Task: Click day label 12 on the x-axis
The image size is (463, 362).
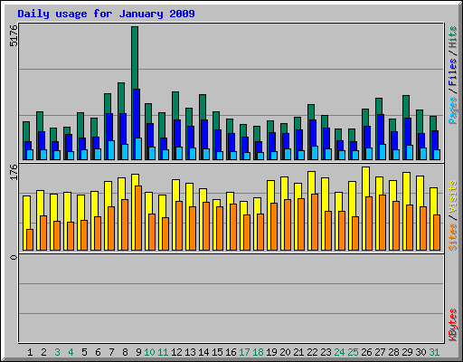Action: (x=176, y=352)
